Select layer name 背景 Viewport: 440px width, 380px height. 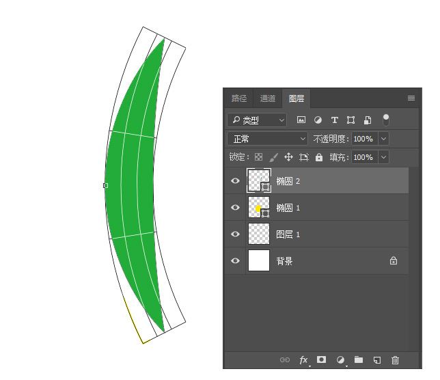(x=284, y=261)
